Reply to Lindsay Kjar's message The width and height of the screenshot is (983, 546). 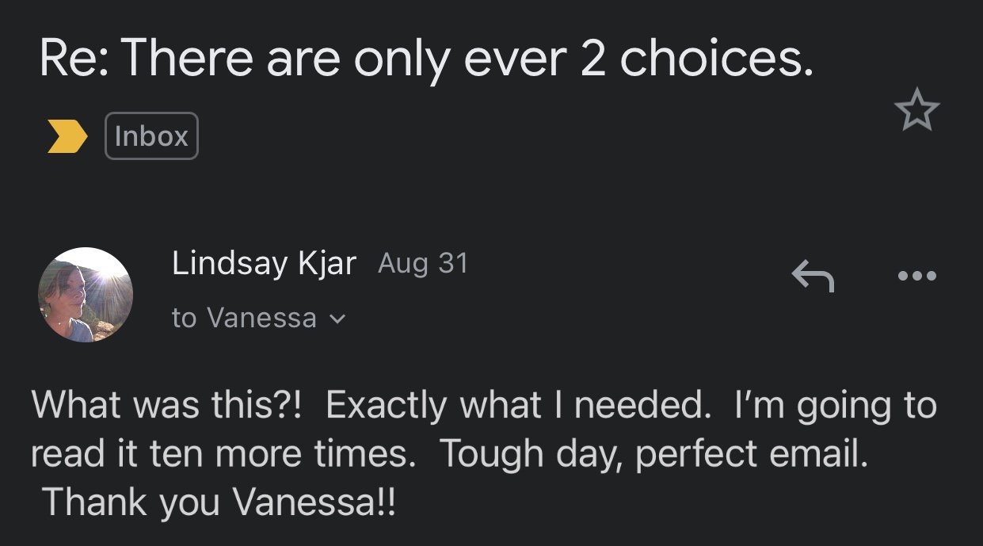[x=813, y=277]
